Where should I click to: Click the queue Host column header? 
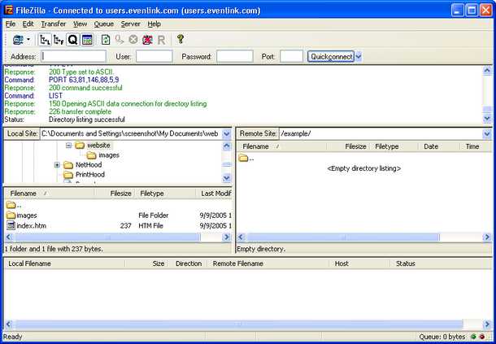pyautogui.click(x=359, y=263)
